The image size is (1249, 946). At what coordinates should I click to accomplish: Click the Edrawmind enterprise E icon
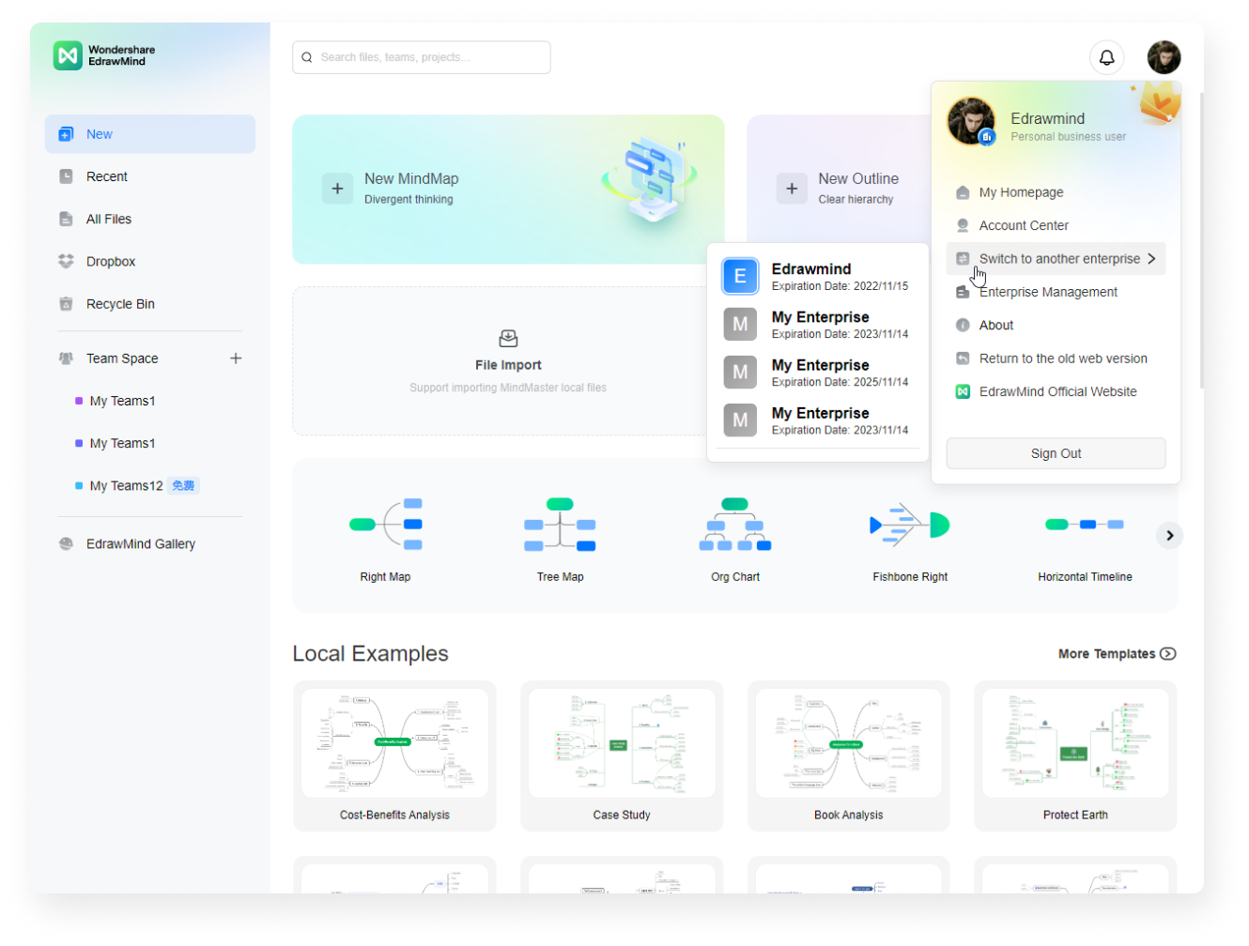click(x=740, y=276)
